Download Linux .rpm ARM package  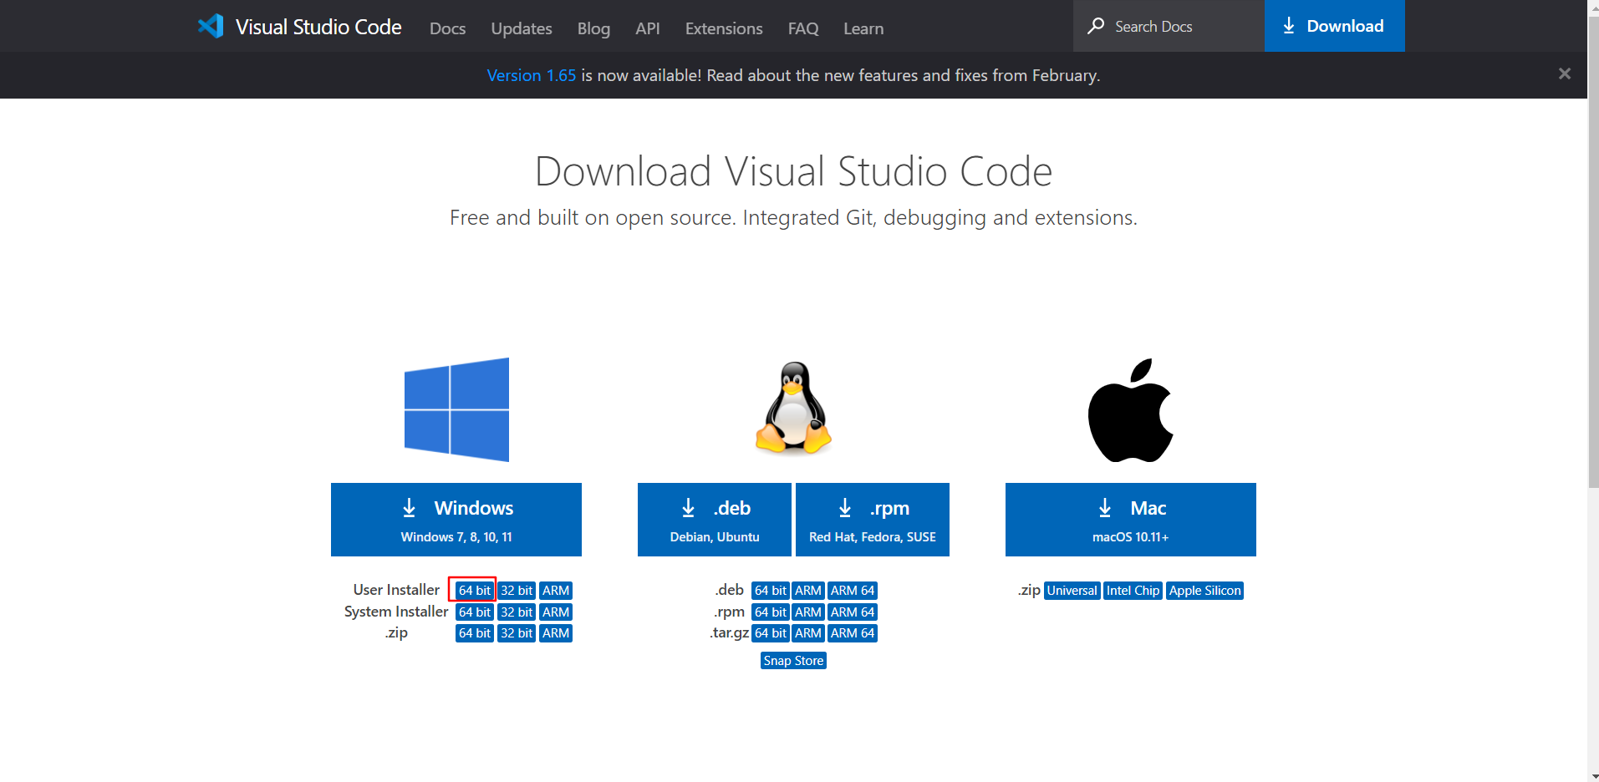(x=808, y=612)
